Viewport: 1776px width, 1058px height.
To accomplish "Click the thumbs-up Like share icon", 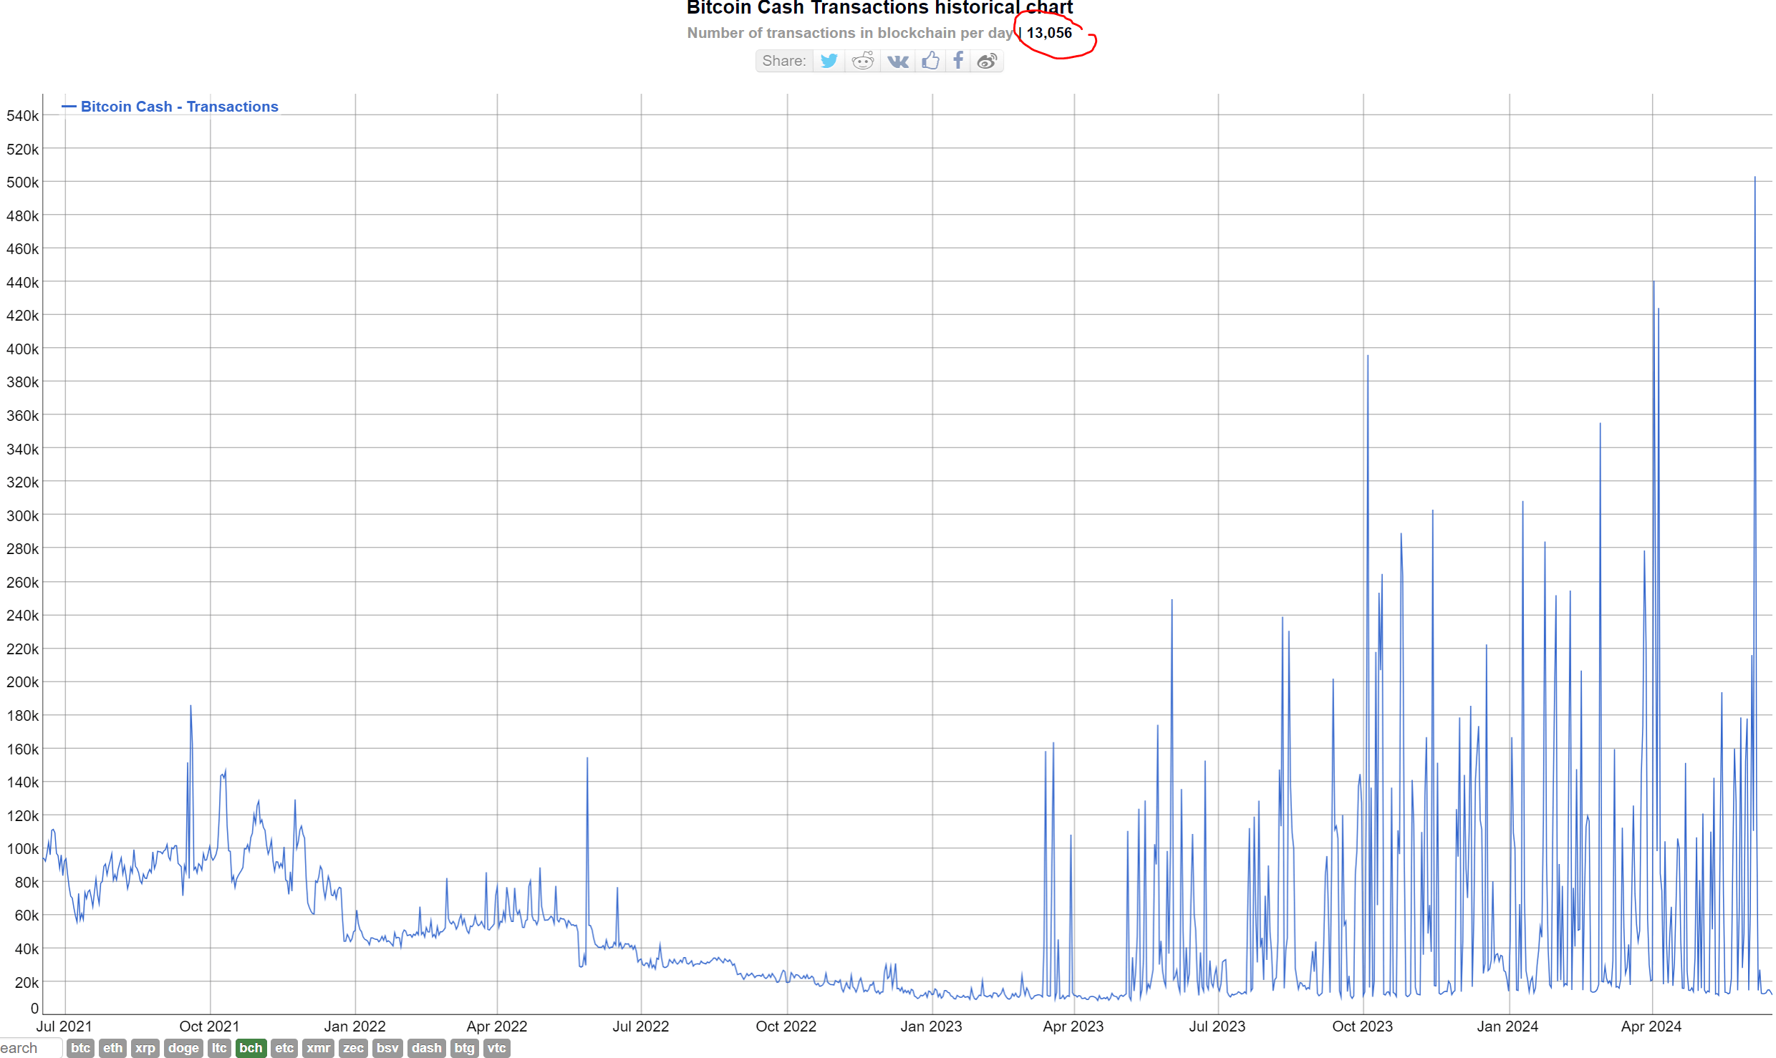I will point(930,61).
